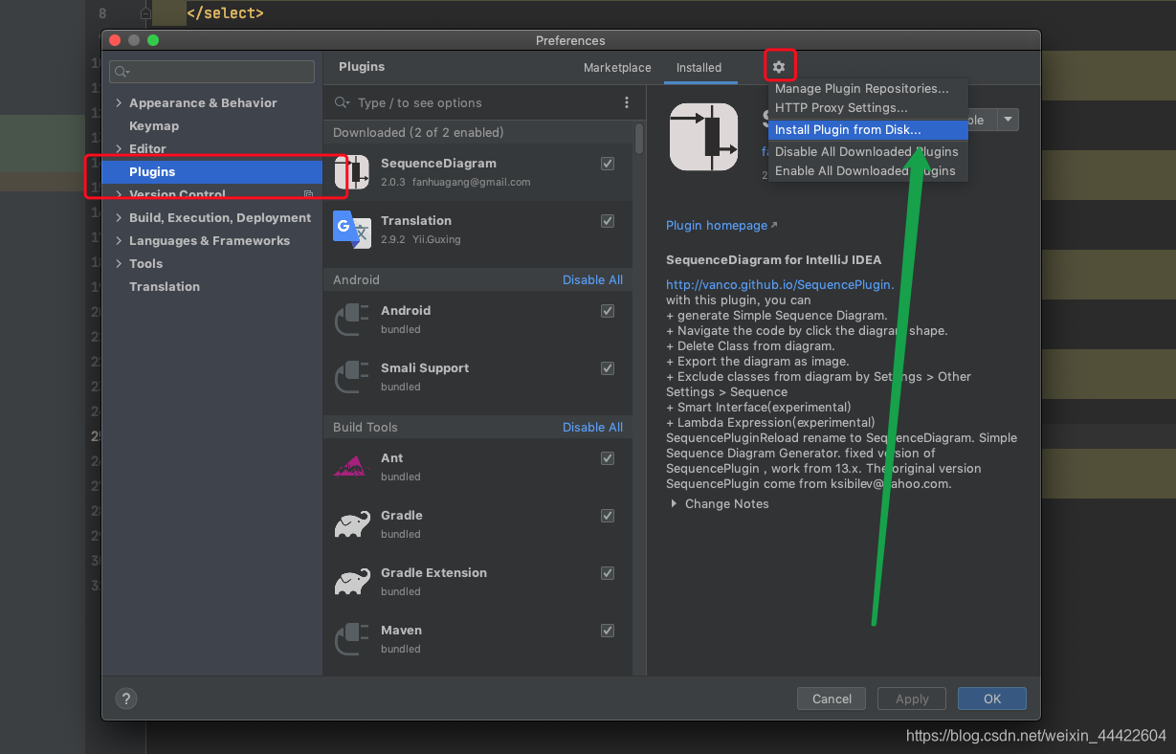This screenshot has width=1176, height=754.
Task: Select Keymap in settings tree
Action: point(154,125)
